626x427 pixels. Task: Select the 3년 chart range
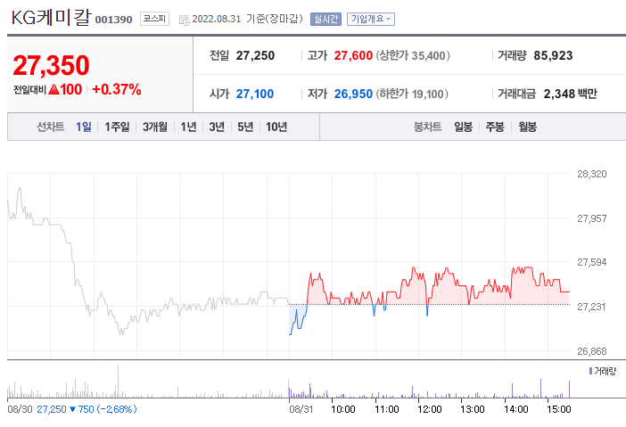pos(217,127)
